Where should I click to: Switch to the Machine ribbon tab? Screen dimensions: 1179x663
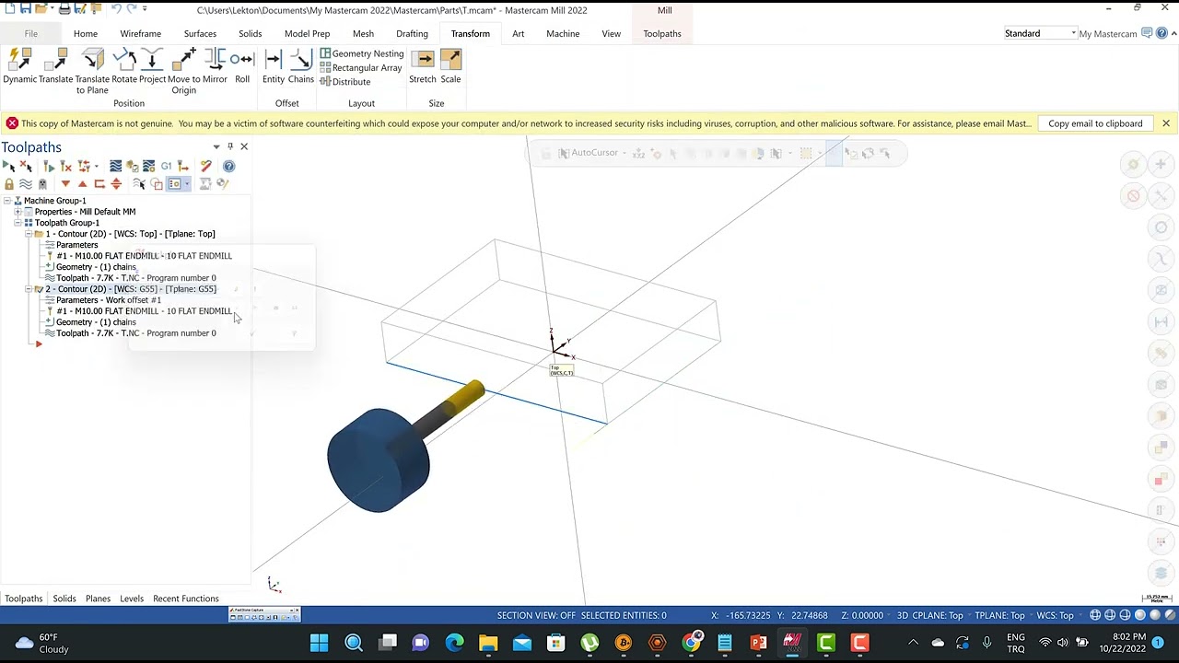(x=563, y=34)
